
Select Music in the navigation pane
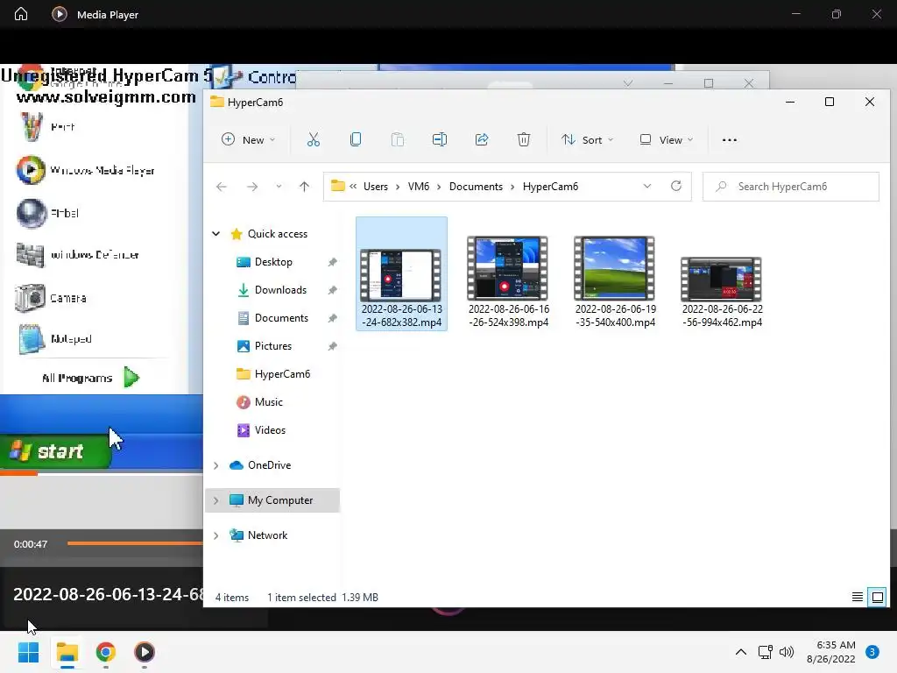268,402
